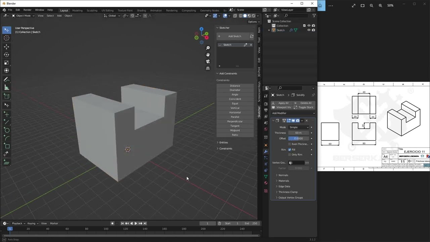
Task: Edit the Sketch entry with the pencil icon
Action: [246, 45]
